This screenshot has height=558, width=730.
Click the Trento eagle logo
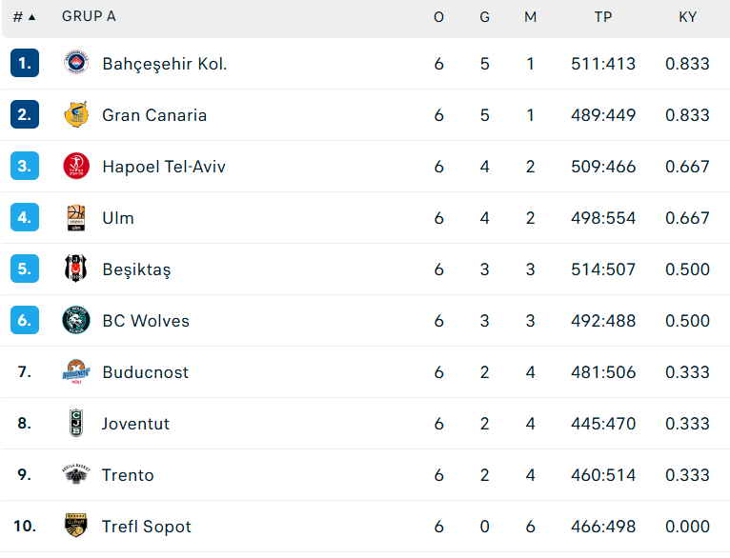(x=76, y=474)
